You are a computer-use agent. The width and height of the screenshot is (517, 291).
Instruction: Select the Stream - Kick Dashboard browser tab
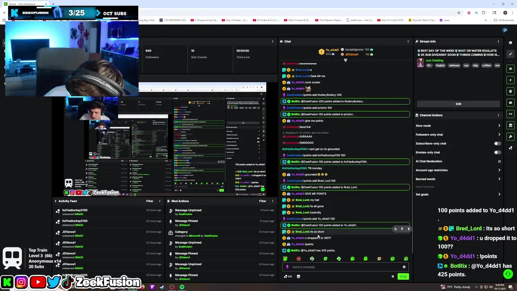(x=25, y=4)
